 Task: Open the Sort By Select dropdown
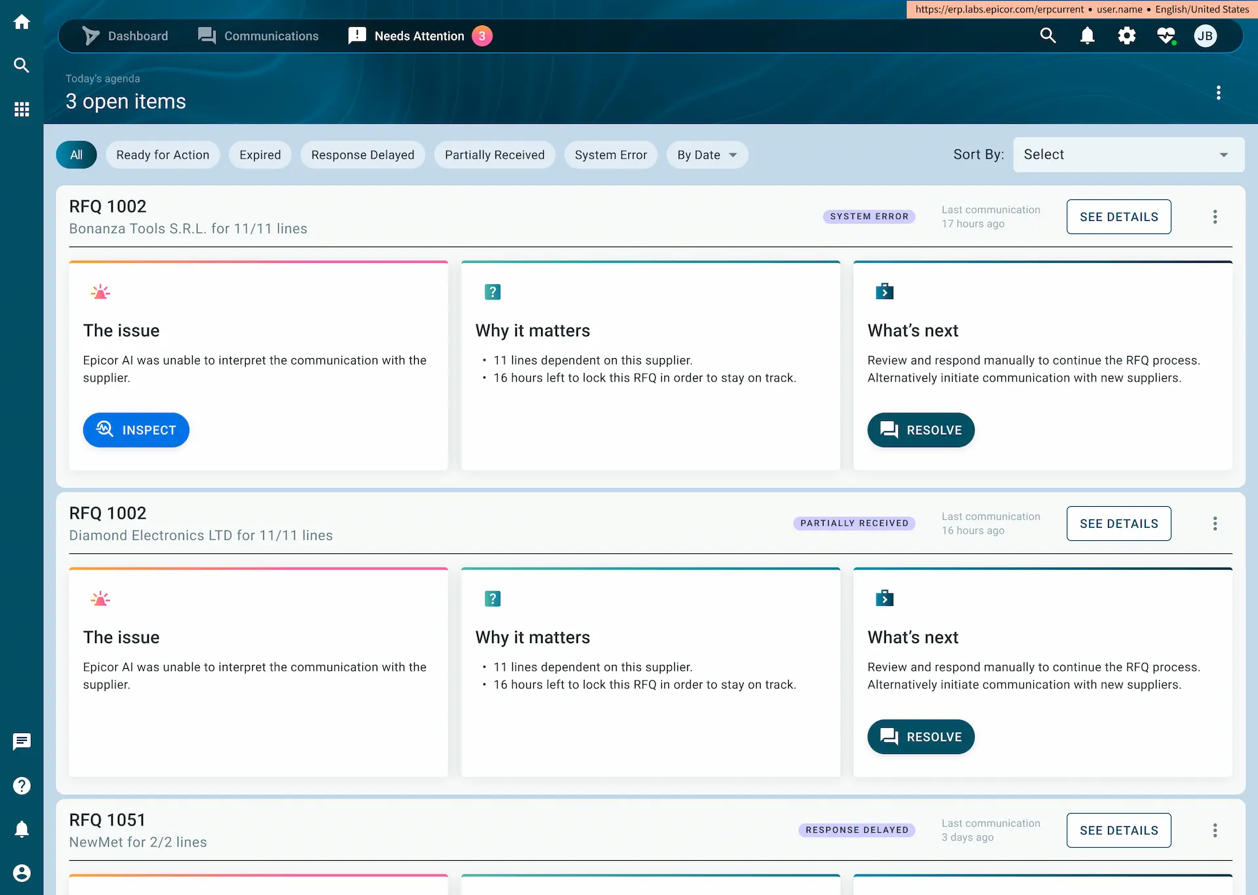point(1128,155)
